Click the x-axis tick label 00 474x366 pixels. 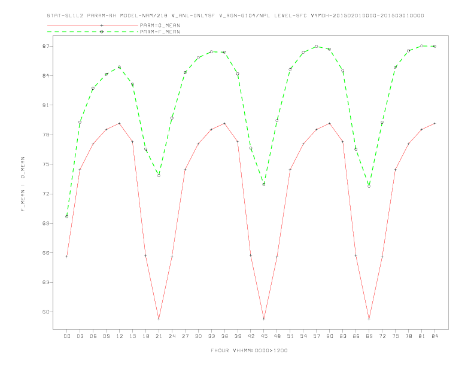coord(67,336)
